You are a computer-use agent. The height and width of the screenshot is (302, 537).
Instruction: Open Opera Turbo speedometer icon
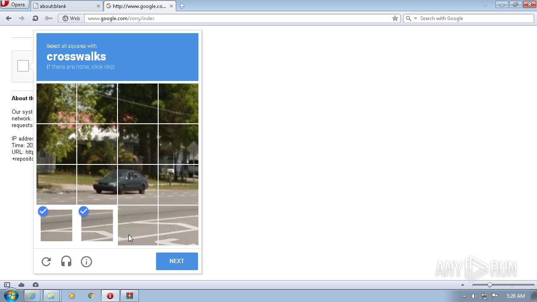(x=36, y=285)
